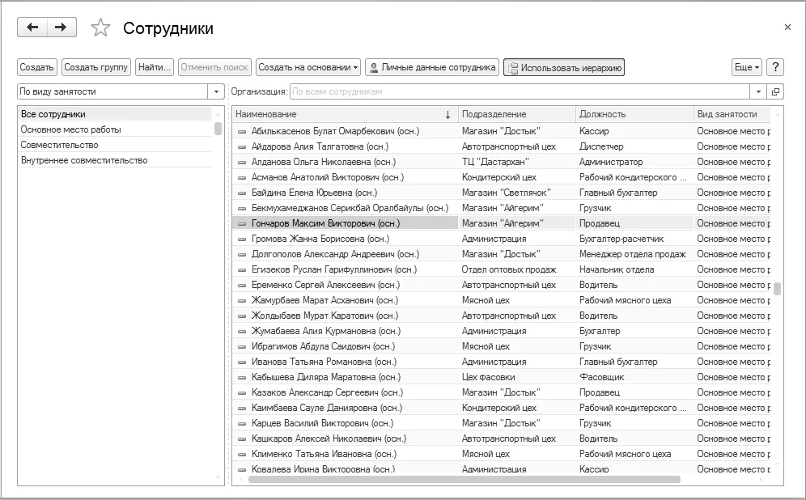Sort by the Подразделение column header
The width and height of the screenshot is (806, 500).
516,114
